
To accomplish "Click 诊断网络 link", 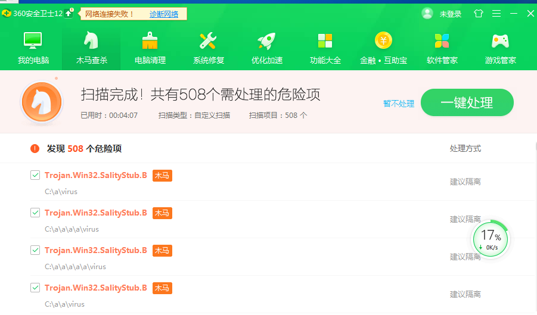I will 164,14.
